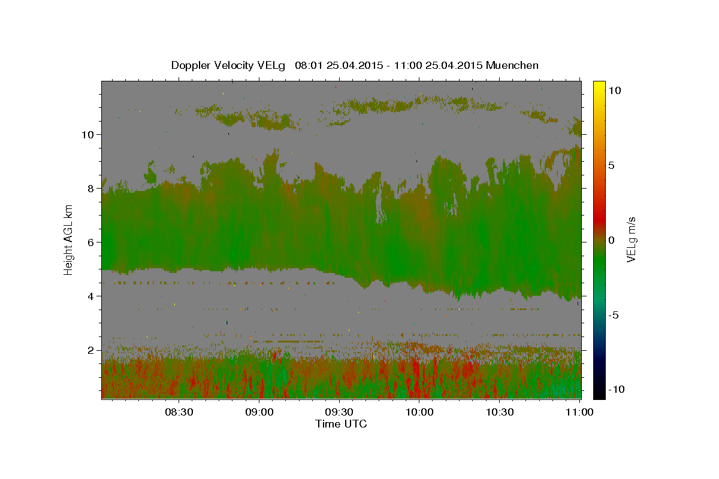719x479 pixels.
Task: Click the 'Muenchen' station name in title
Action: pos(513,65)
